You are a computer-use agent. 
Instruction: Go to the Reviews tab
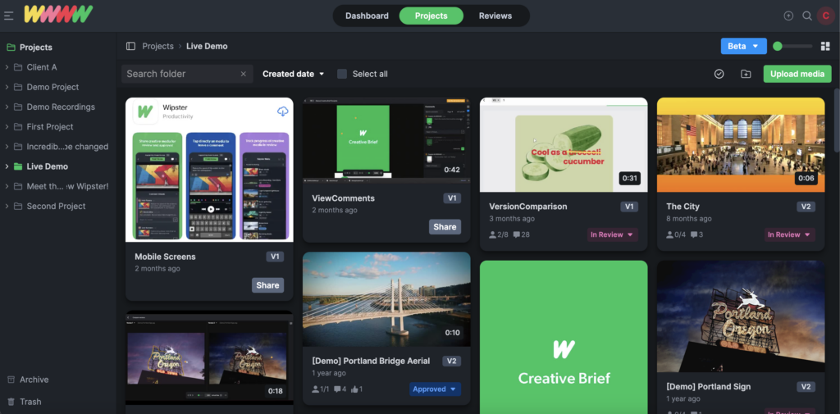495,16
